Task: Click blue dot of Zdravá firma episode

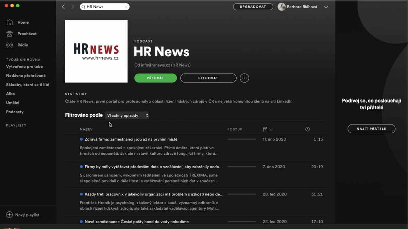Action: coord(81,139)
